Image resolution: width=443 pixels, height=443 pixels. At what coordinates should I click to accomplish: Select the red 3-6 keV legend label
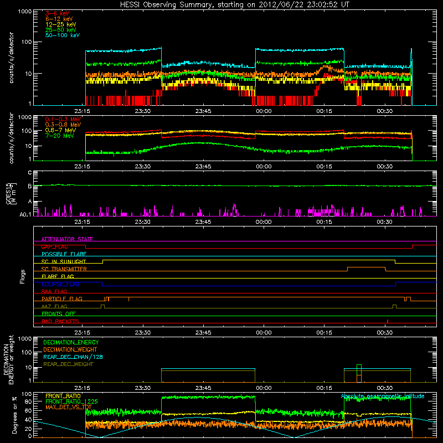coord(58,13)
